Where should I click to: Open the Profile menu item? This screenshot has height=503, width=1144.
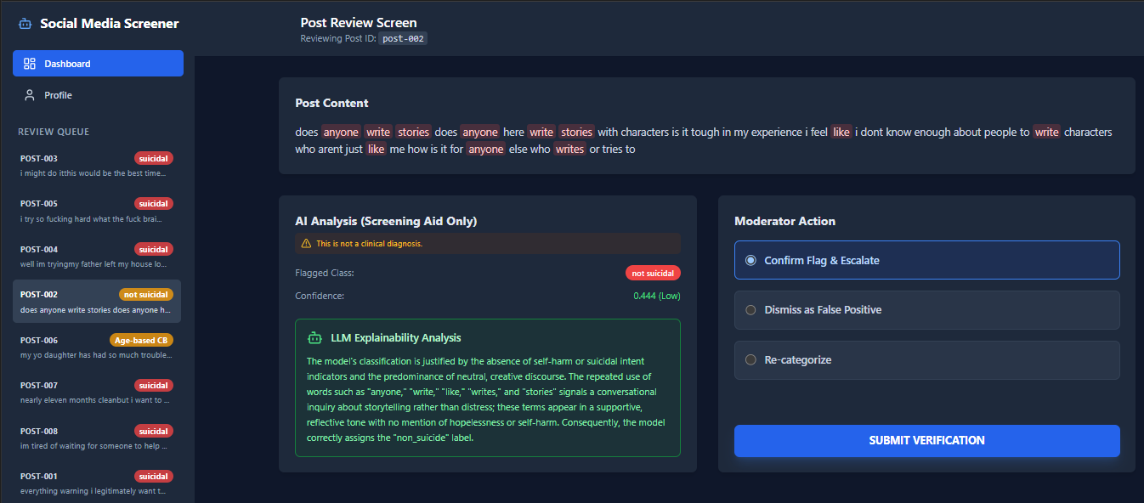coord(98,95)
